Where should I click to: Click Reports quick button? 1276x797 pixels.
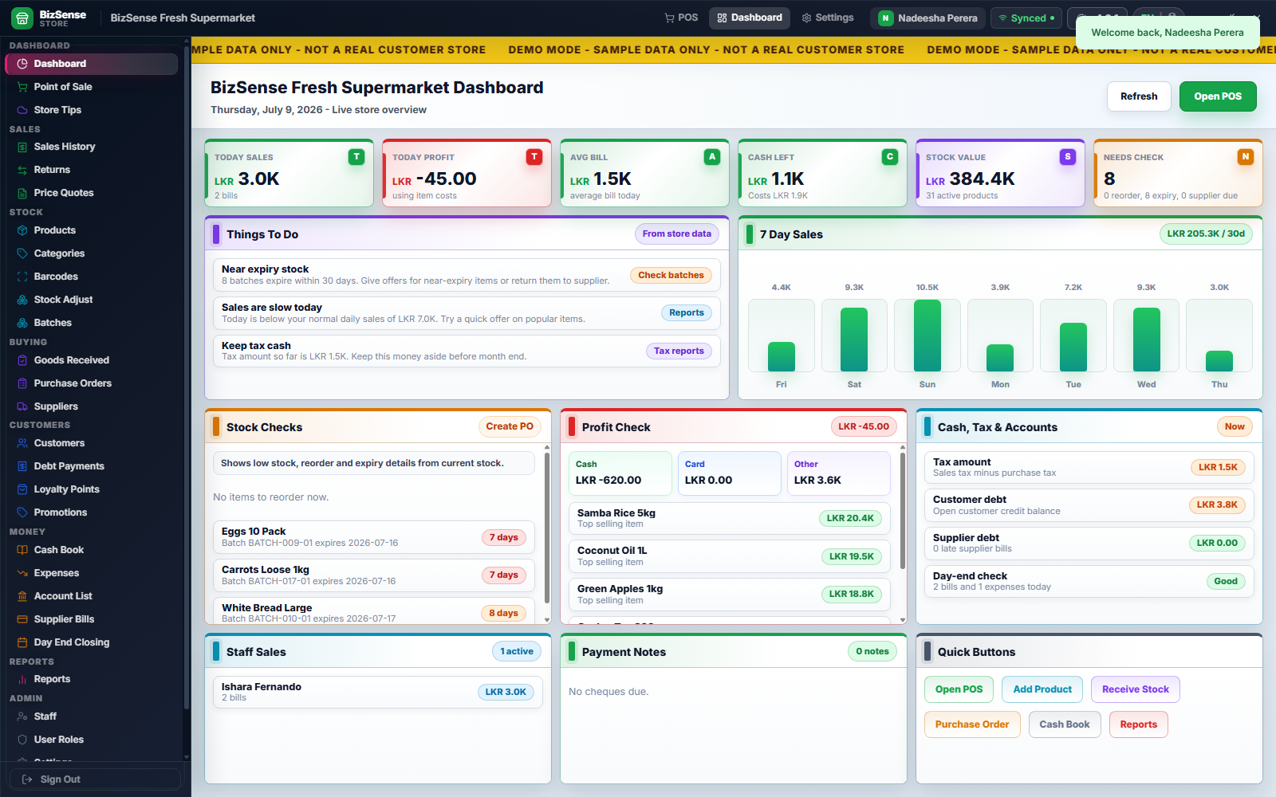pyautogui.click(x=1139, y=724)
